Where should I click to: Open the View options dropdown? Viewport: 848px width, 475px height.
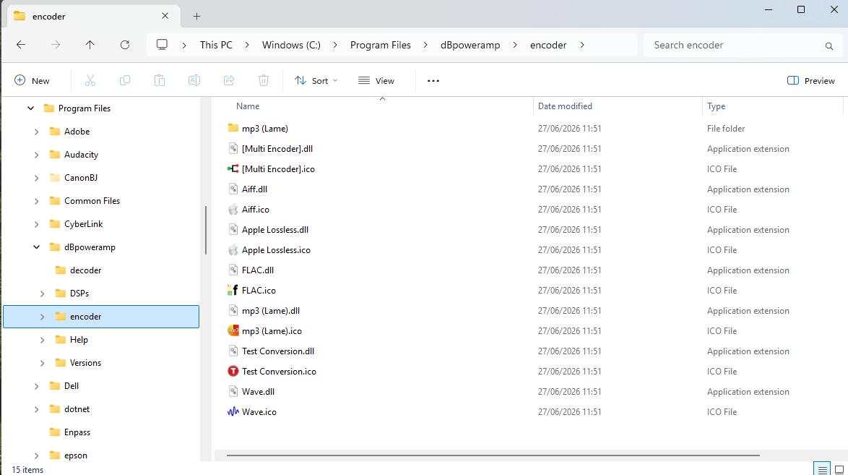click(376, 81)
